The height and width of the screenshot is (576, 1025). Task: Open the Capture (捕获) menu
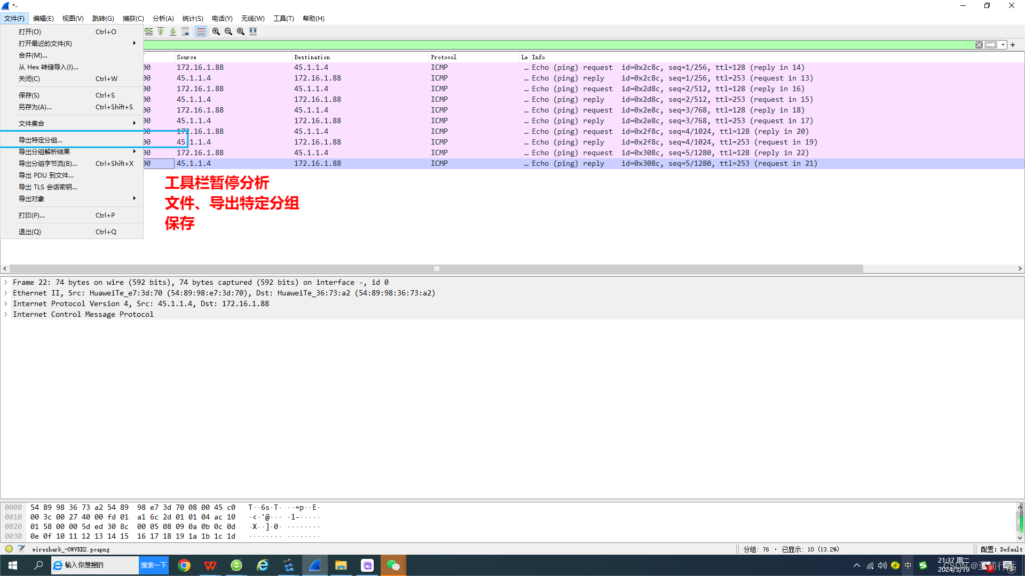point(133,18)
